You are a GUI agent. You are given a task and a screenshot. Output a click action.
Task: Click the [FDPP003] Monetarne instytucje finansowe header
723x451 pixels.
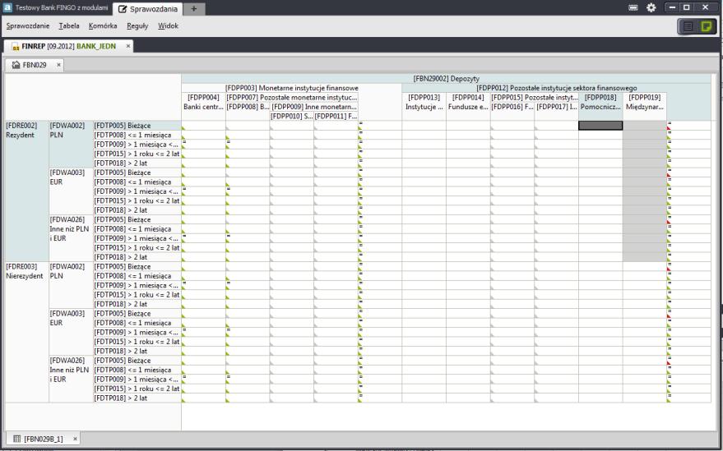coord(291,88)
